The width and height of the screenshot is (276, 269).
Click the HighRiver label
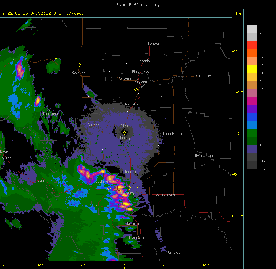pyautogui.click(x=138, y=237)
